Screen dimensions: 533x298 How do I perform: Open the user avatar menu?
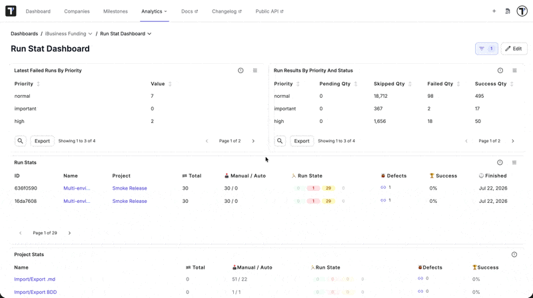522,11
